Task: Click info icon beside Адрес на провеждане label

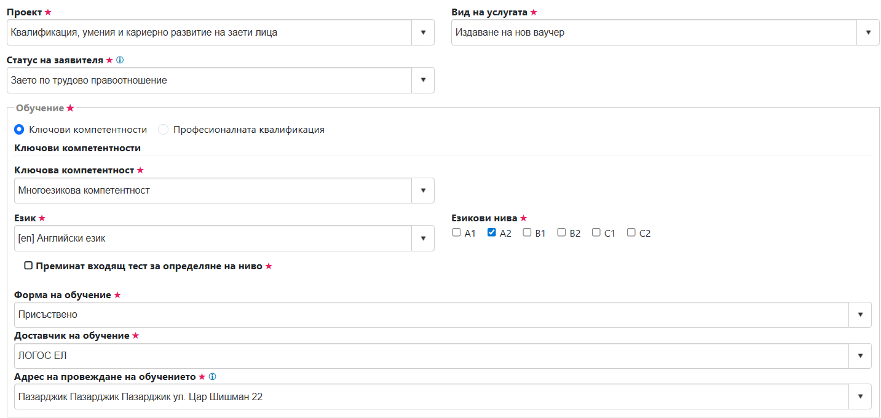Action: pos(212,377)
